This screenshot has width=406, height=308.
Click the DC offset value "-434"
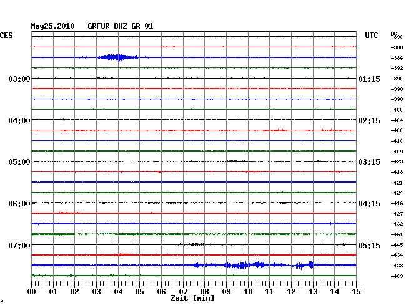pos(397,255)
